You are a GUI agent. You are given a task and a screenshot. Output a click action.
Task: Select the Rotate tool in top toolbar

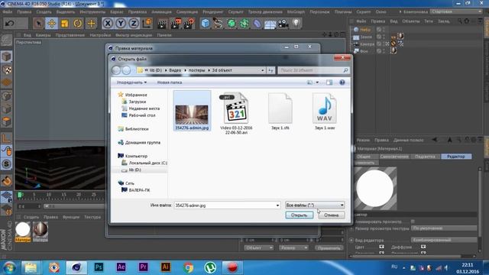[78, 24]
